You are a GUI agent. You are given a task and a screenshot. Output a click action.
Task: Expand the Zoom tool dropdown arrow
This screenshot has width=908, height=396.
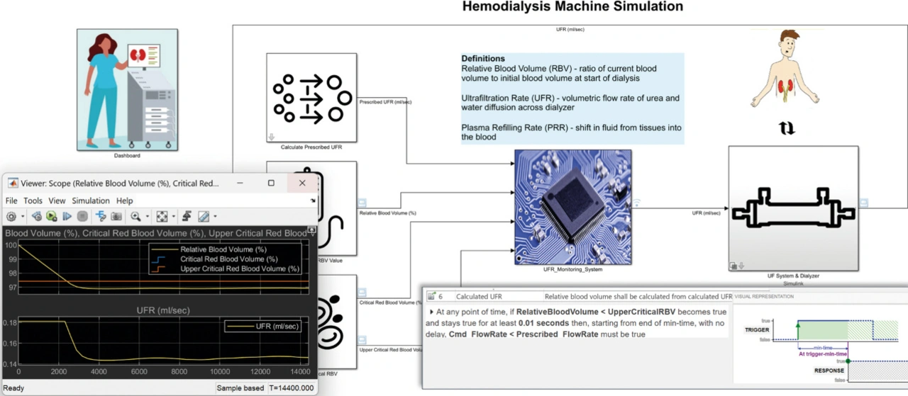coord(147,217)
